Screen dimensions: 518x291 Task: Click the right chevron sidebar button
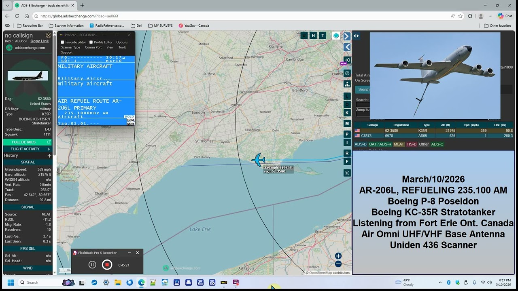(x=347, y=36)
